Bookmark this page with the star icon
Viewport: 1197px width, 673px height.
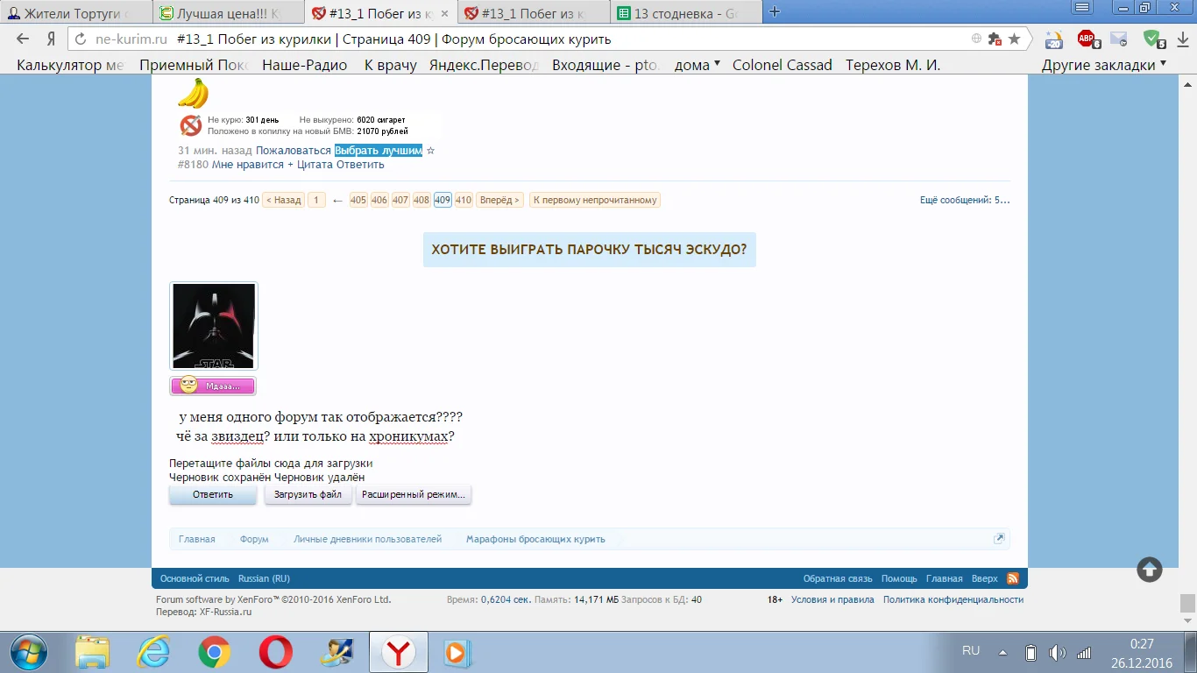1014,39
